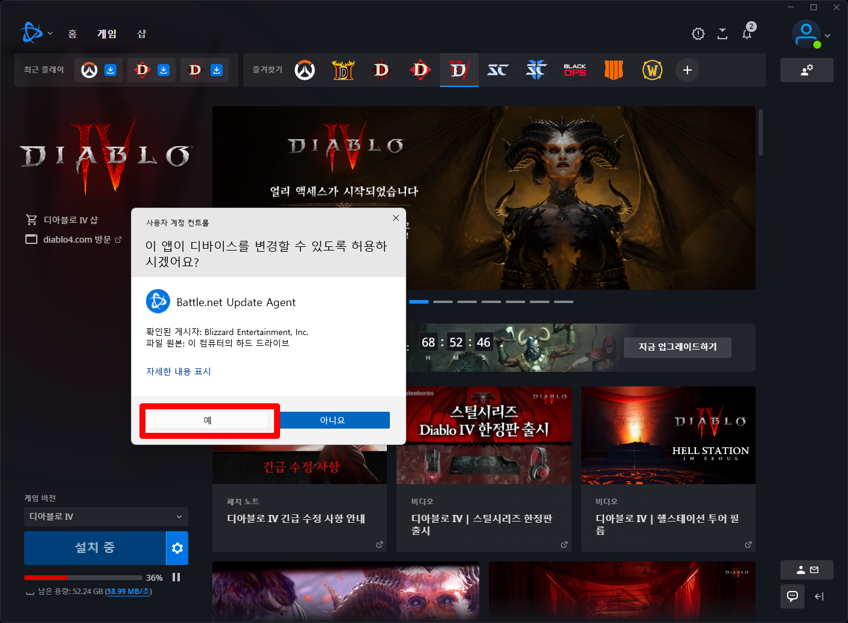Screen dimensions: 848x623
Task: Click the user profile avatar
Action: point(806,34)
